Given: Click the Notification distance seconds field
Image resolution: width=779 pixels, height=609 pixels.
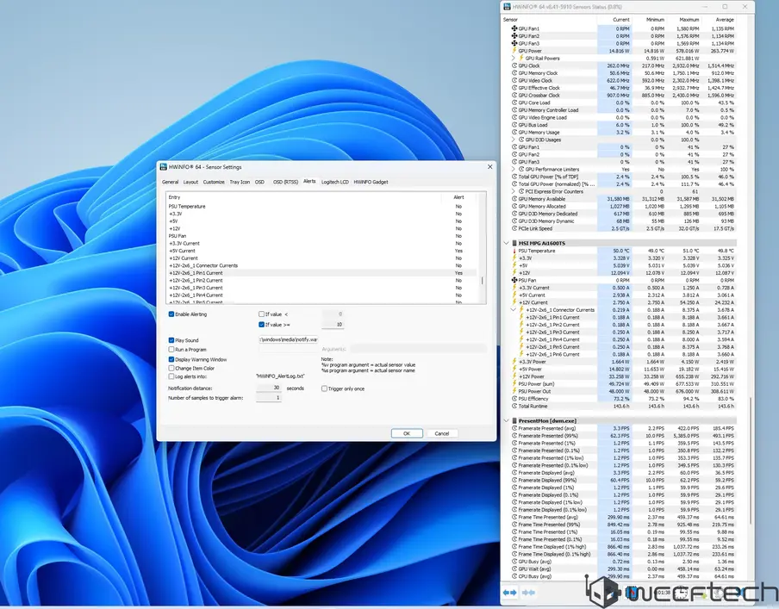Looking at the screenshot, I should click(x=269, y=388).
